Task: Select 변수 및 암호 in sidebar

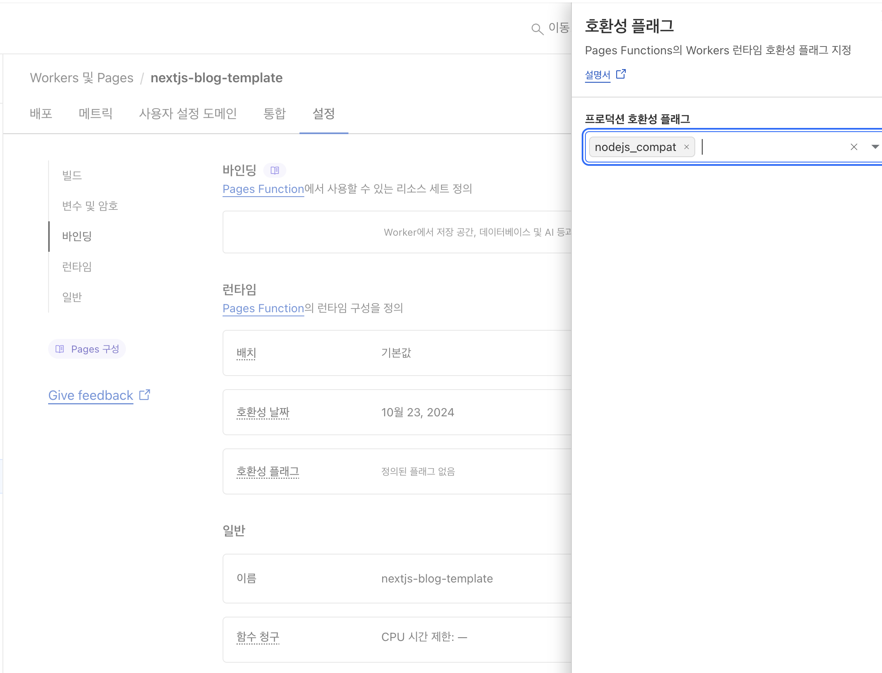Action: [90, 206]
